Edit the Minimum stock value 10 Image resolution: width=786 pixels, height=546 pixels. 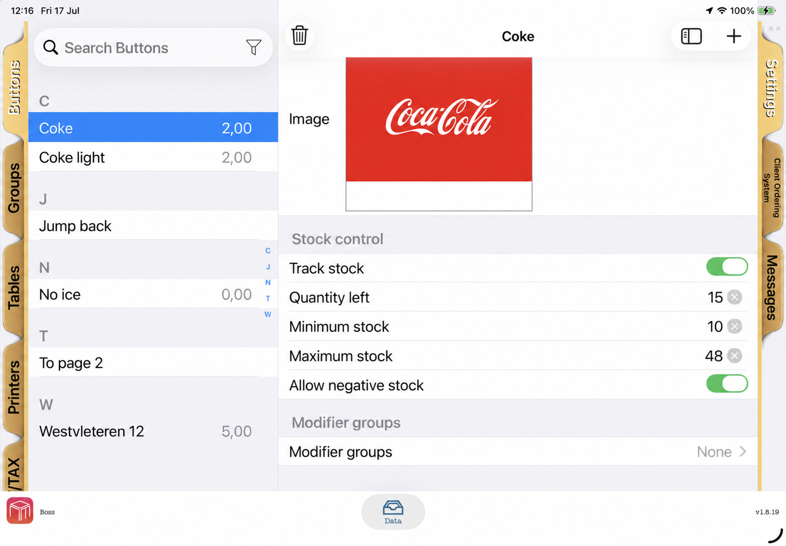click(x=714, y=327)
